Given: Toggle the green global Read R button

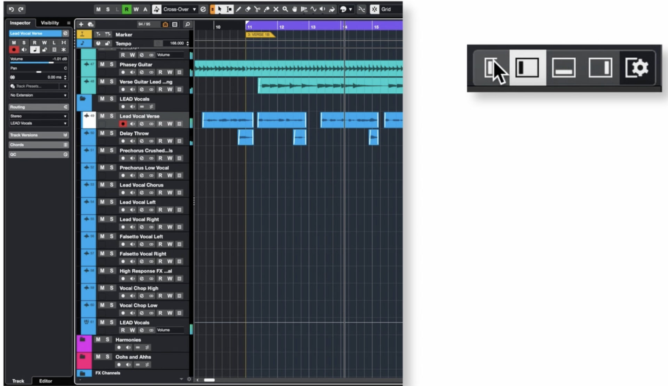Looking at the screenshot, I should [127, 9].
